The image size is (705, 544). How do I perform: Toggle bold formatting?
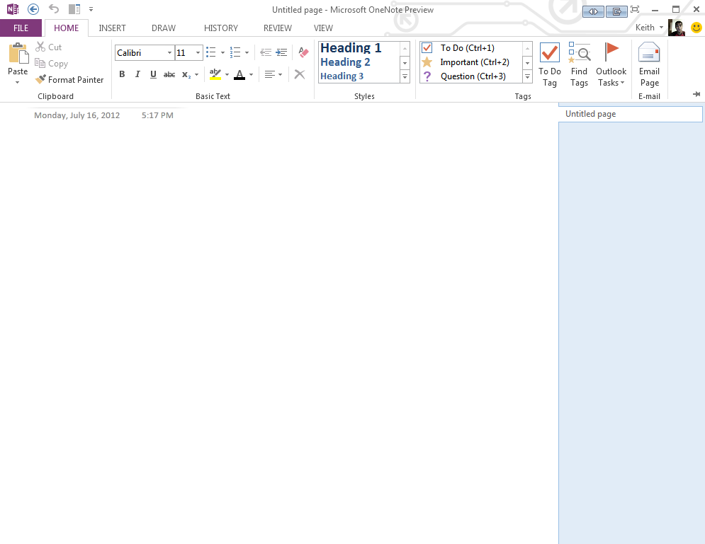coord(122,74)
